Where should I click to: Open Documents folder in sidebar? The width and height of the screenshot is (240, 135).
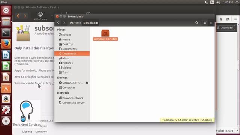72,49
